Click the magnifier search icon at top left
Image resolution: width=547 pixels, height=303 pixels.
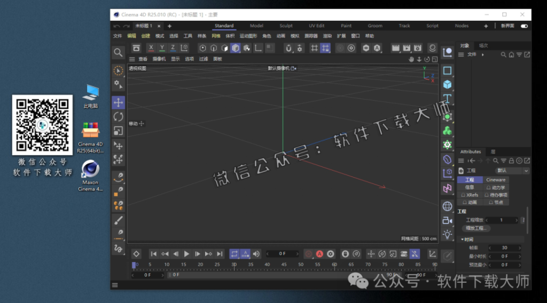tap(118, 53)
